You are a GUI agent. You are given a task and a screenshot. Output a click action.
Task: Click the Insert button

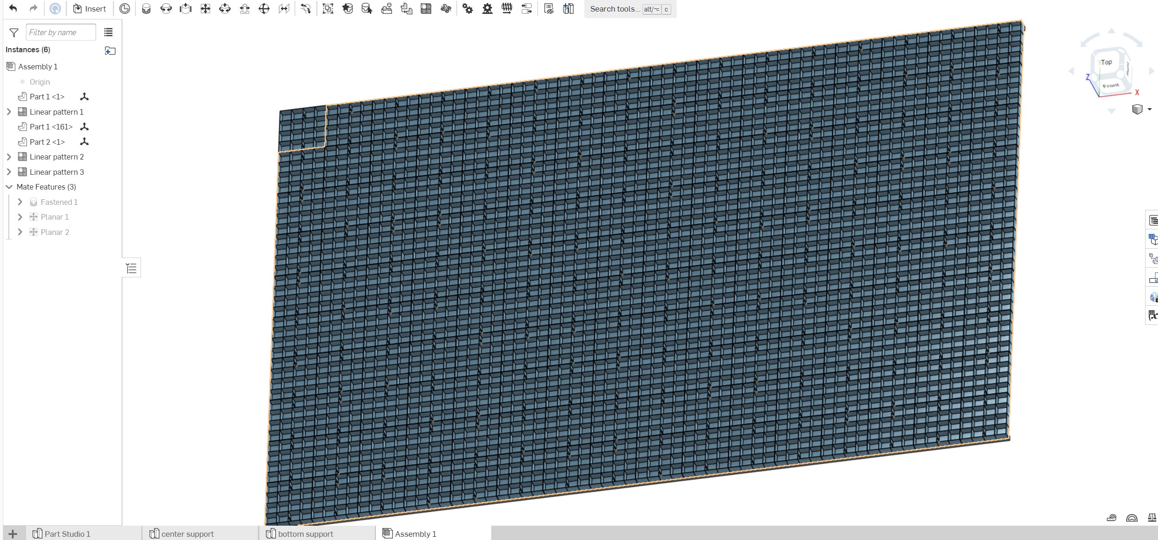pos(90,9)
